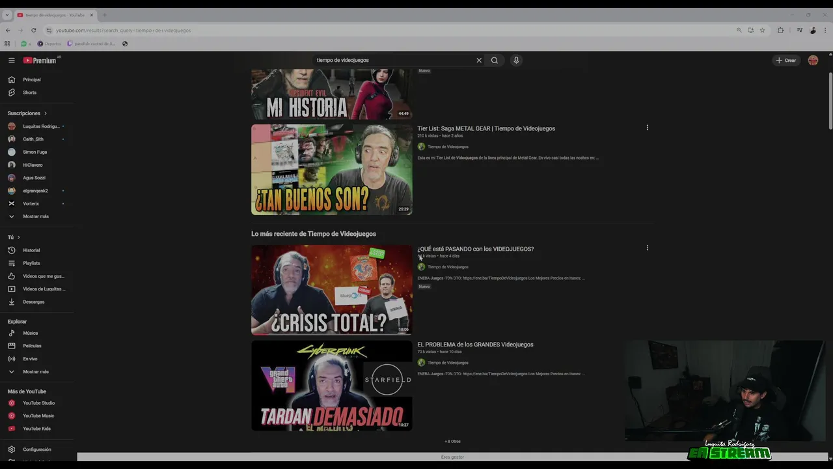
Task: Open the YouTube hamburger guide menu
Action: click(11, 60)
